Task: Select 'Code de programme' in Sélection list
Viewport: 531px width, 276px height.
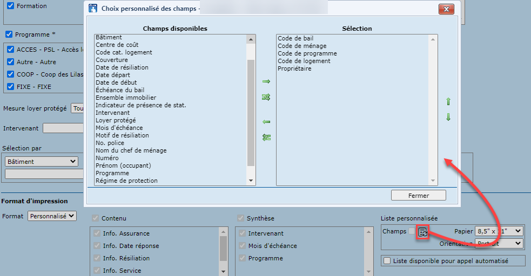Action: (x=307, y=53)
